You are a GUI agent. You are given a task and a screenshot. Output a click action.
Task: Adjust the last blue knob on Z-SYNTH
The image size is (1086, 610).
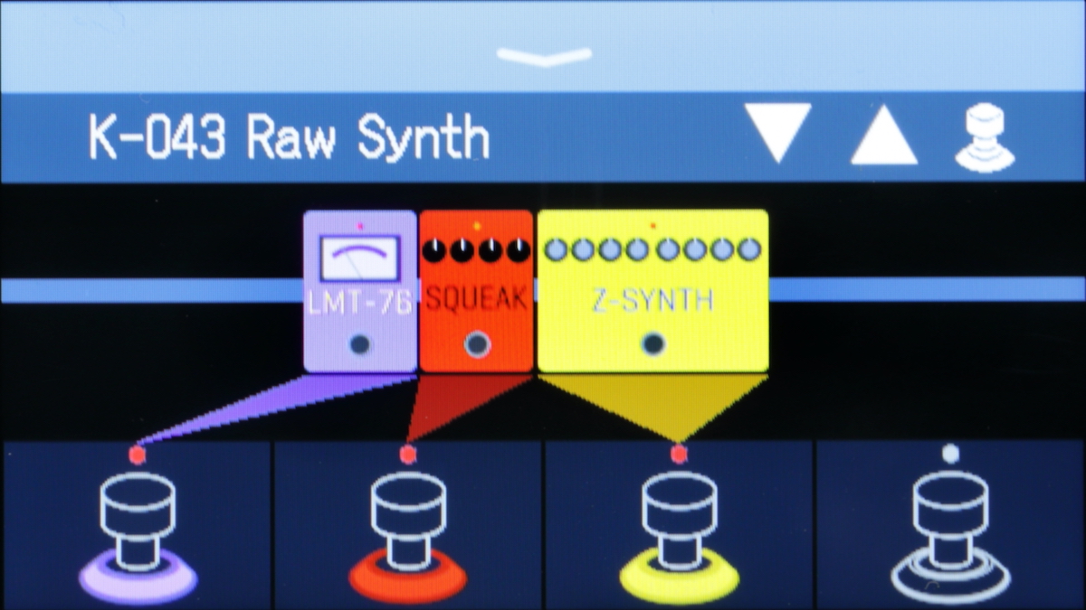coord(749,249)
